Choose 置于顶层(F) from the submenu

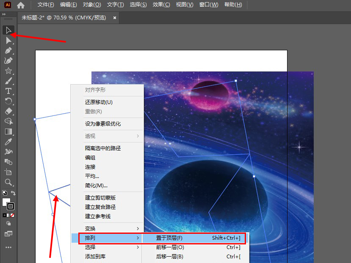(x=169, y=238)
